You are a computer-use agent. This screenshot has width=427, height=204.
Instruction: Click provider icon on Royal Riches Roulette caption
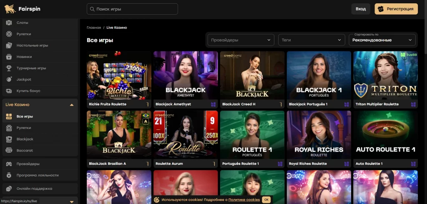coord(347,164)
